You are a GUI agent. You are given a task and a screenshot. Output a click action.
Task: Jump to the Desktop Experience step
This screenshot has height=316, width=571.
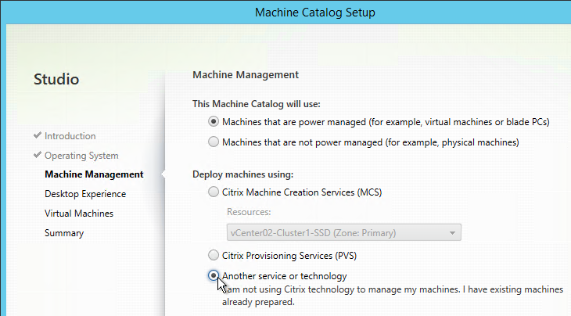[85, 194]
